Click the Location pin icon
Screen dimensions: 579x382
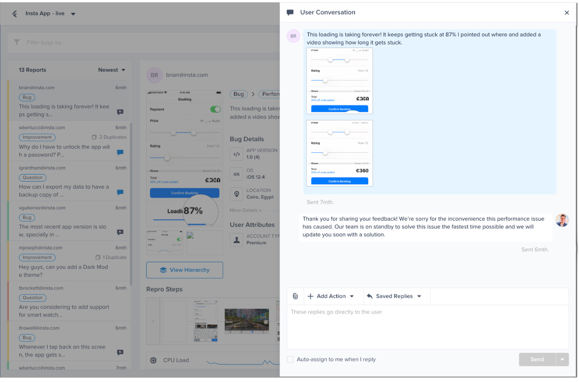tap(237, 194)
